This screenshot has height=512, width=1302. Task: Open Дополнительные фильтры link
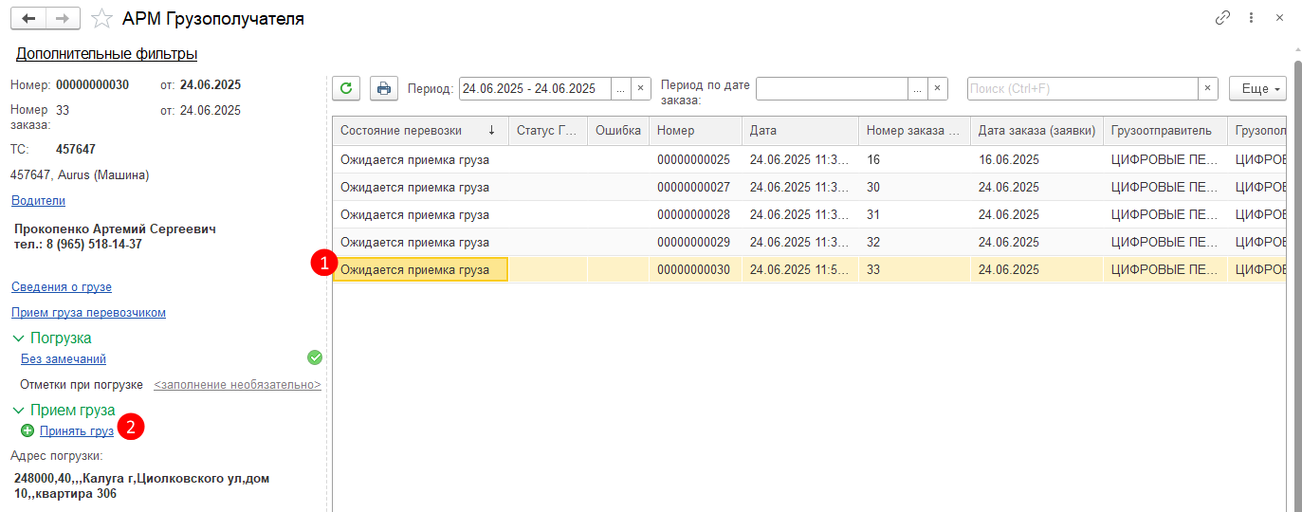pyautogui.click(x=106, y=54)
